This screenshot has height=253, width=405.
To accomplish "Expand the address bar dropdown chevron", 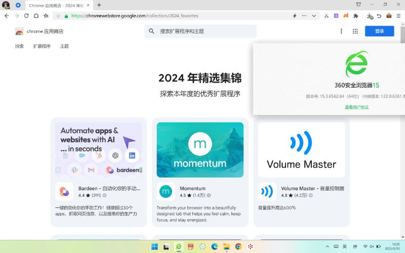I will [314, 16].
